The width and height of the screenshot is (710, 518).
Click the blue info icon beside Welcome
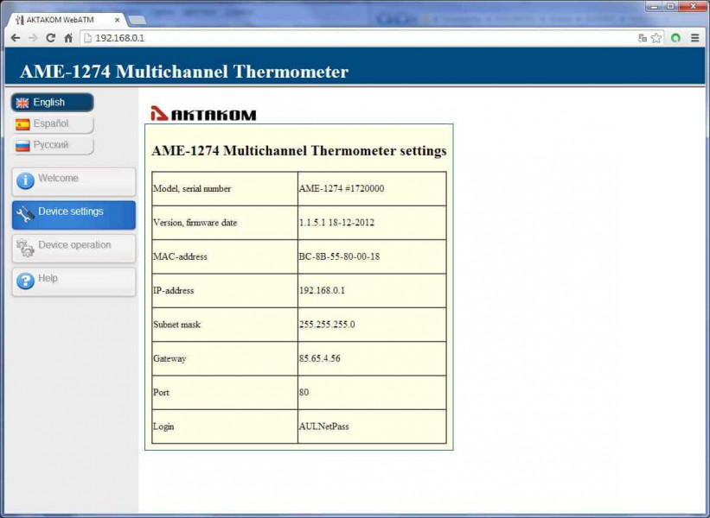tap(25, 180)
